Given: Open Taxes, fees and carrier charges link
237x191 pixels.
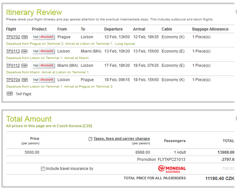Looking at the screenshot, I should pos(121,139).
